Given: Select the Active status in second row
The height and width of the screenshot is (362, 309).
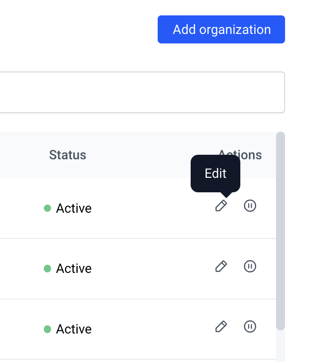Looking at the screenshot, I should [x=67, y=268].
